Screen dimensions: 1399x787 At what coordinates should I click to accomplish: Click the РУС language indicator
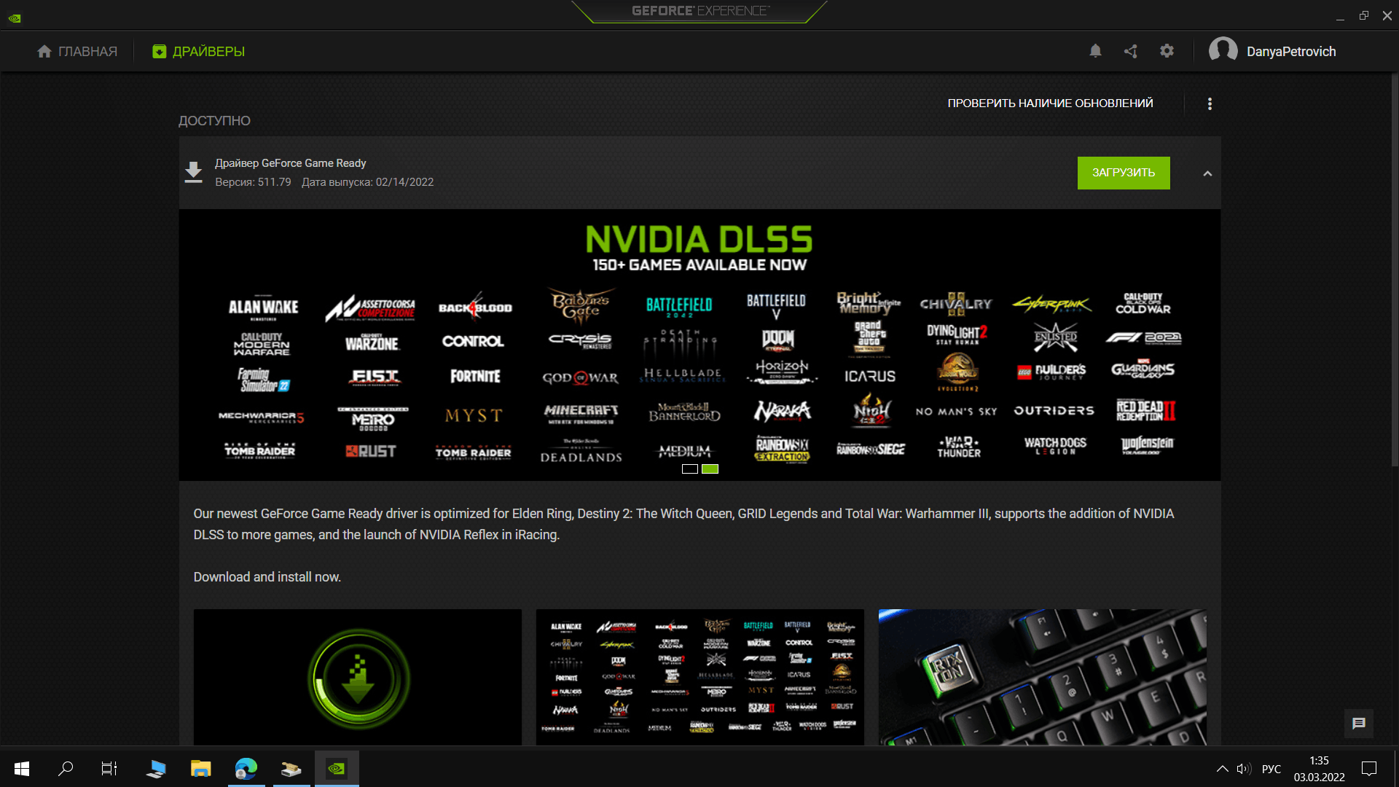tap(1271, 769)
